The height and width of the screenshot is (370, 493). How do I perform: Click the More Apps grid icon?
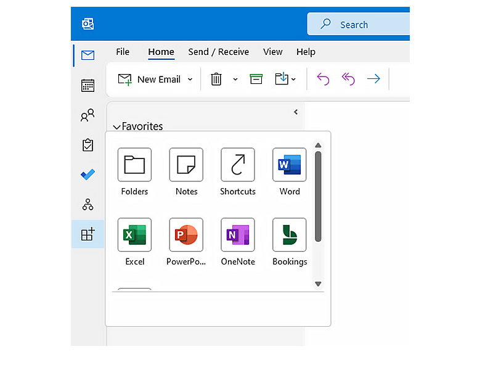pyautogui.click(x=88, y=234)
